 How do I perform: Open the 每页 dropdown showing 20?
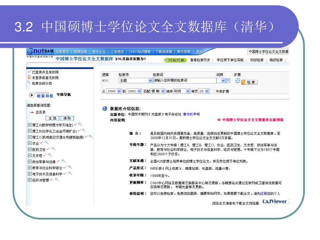tap(203, 91)
